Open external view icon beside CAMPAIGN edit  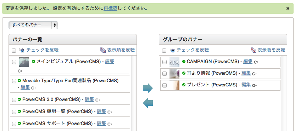point(256,62)
